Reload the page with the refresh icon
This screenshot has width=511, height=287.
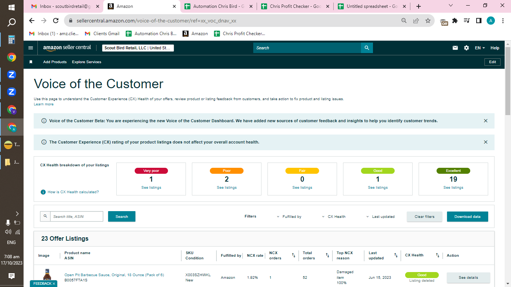pos(56,21)
